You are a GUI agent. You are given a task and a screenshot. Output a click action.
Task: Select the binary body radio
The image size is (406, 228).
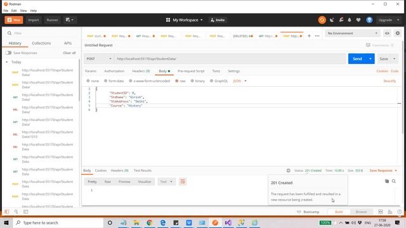(x=192, y=81)
